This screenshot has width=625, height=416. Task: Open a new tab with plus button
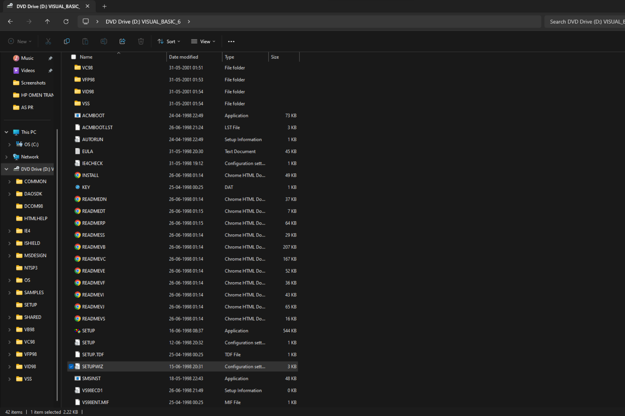click(x=104, y=6)
